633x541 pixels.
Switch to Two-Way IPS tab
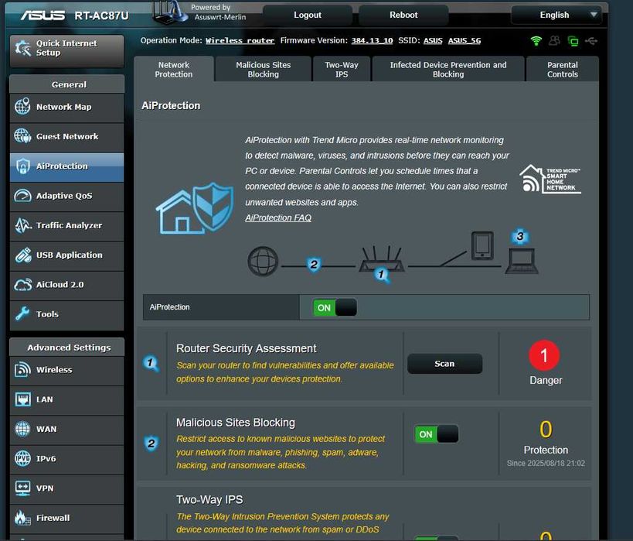click(342, 70)
